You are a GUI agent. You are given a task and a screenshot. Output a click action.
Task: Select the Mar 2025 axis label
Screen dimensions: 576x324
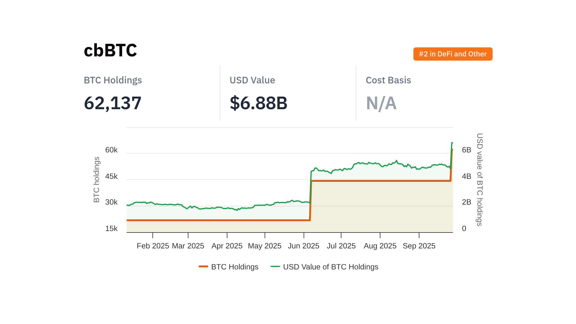(188, 246)
